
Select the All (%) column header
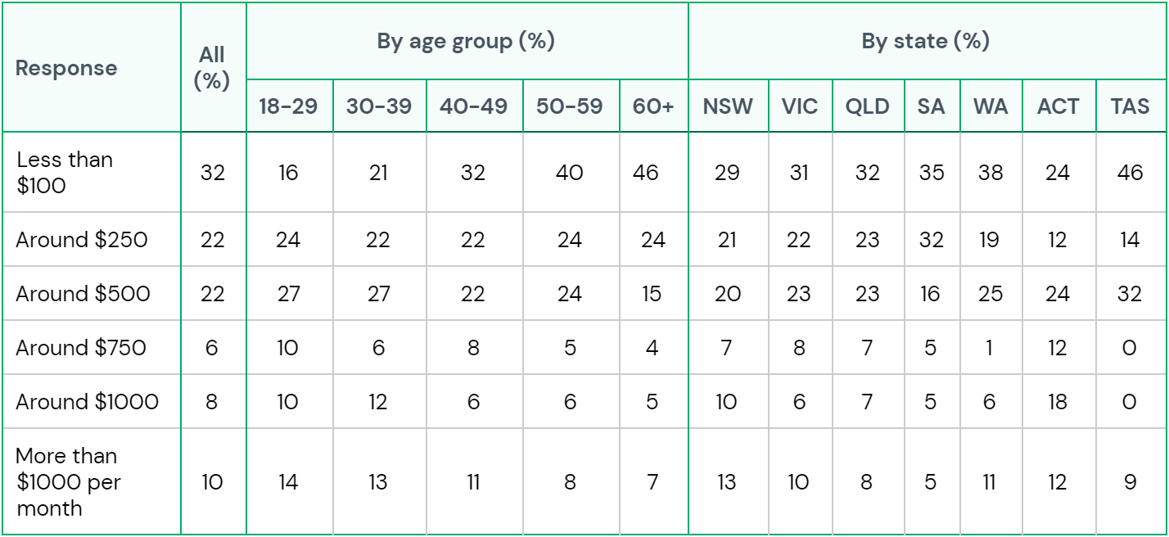211,68
